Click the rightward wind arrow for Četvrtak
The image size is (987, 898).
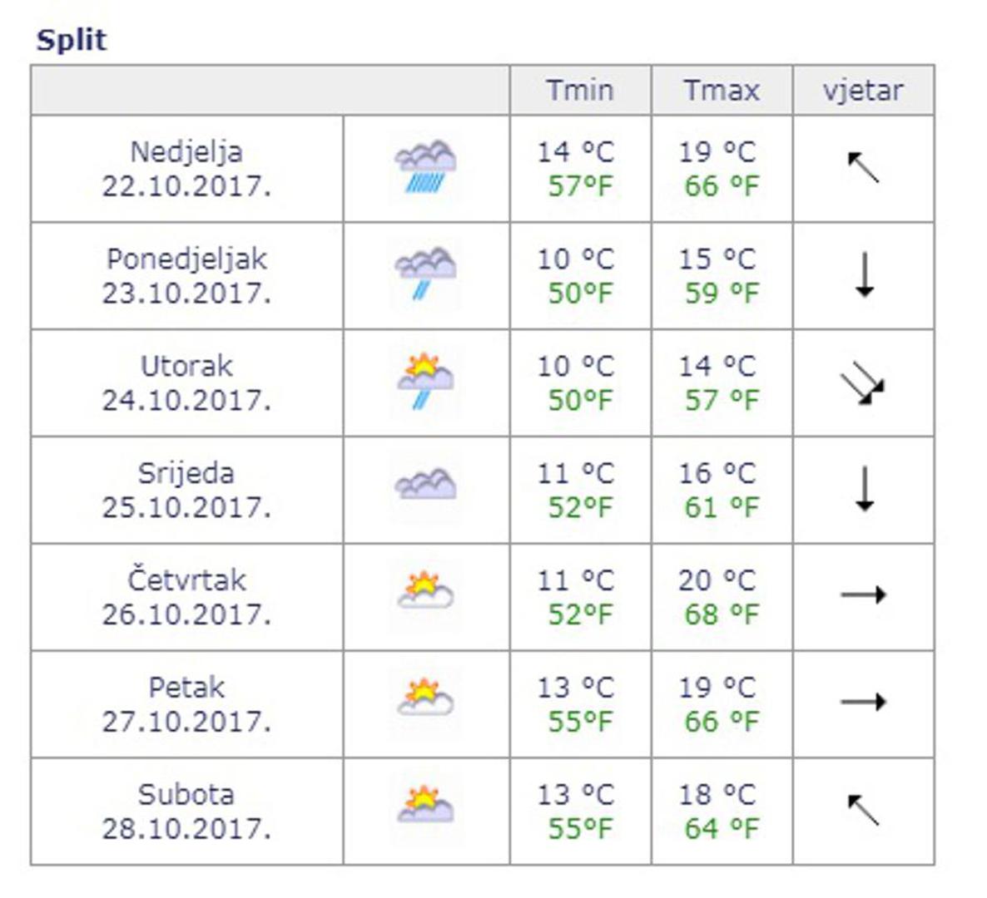[x=863, y=595]
